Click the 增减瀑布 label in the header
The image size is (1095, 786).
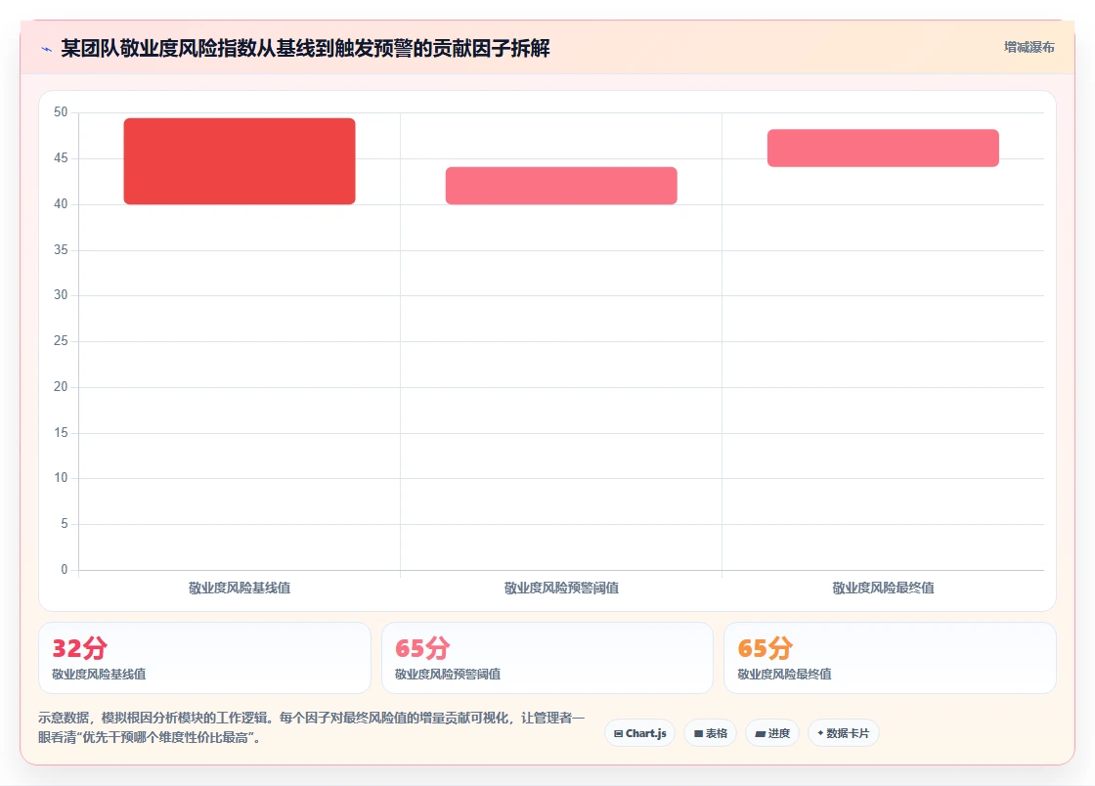1029,48
